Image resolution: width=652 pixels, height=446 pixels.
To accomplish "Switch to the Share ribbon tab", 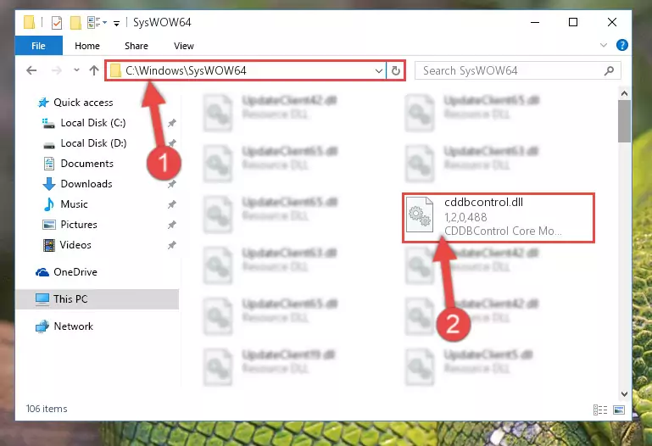I will click(137, 46).
